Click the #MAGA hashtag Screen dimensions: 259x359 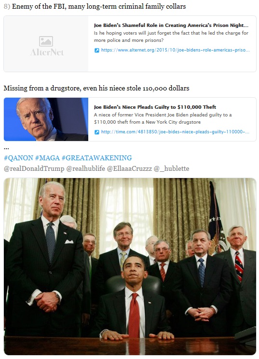pyautogui.click(x=47, y=158)
